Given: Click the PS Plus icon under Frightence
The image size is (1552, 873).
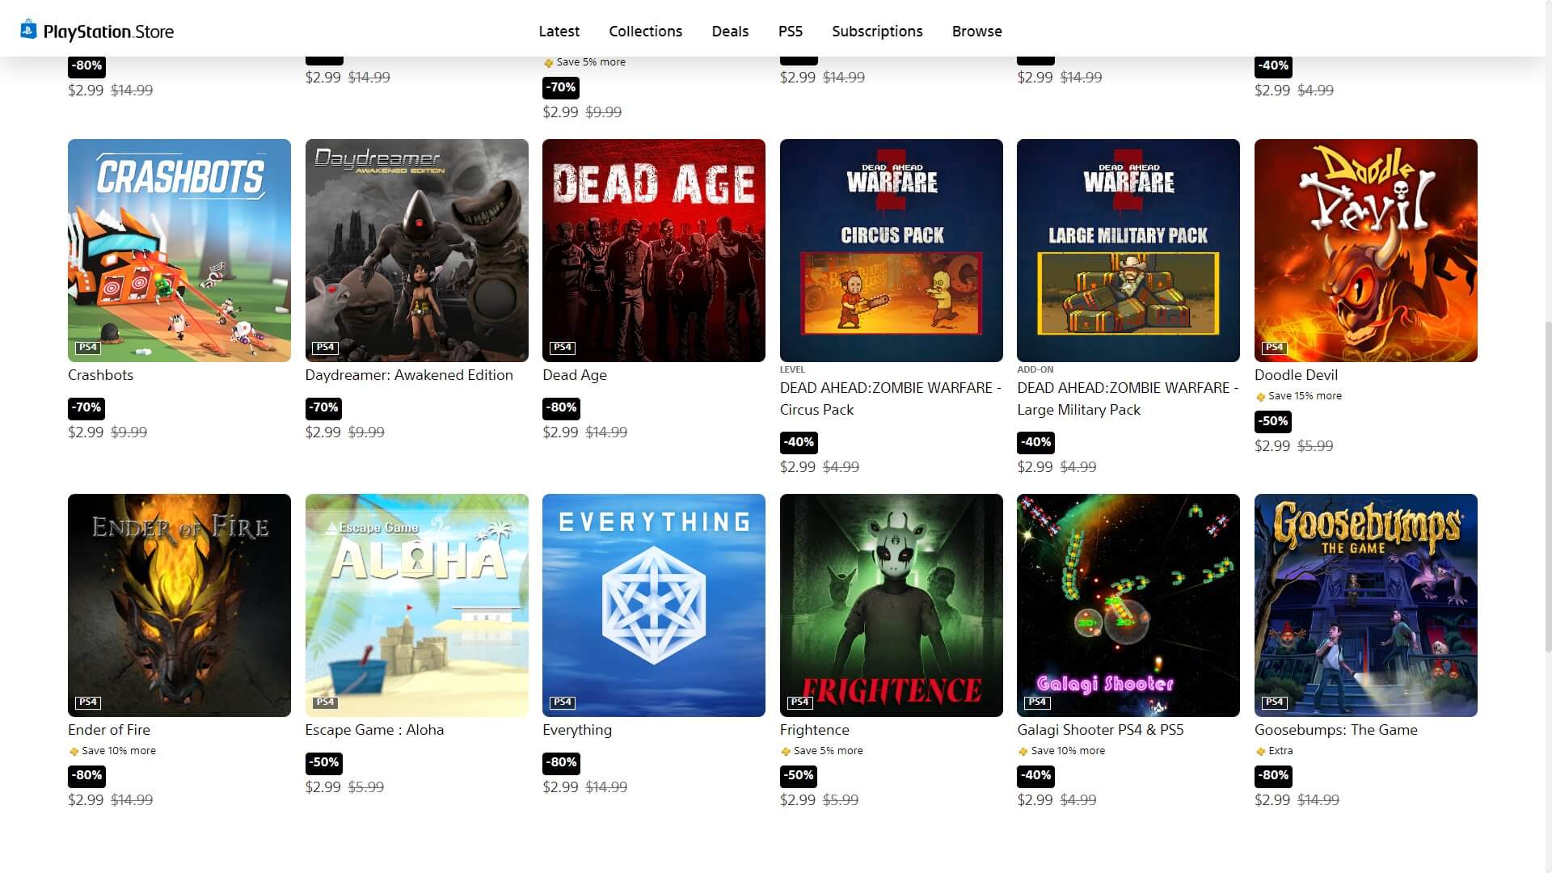Looking at the screenshot, I should coord(785,752).
